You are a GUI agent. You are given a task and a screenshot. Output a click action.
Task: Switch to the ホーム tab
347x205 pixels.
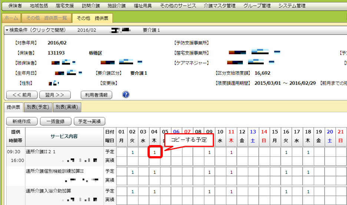(11, 18)
